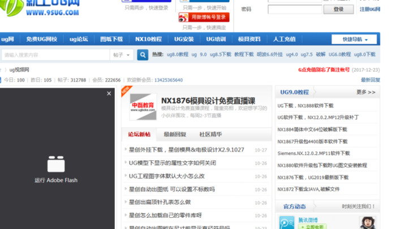396x229 pixels.
Task: Open post UG工程图字体默认大小怎么改
Action: point(167,176)
